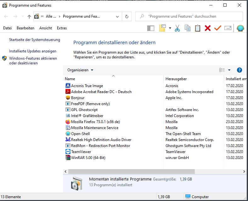Click Ghostgum Software Pty Ltd publisher
Viewport: 248px width, 201px height.
[x=188, y=145]
